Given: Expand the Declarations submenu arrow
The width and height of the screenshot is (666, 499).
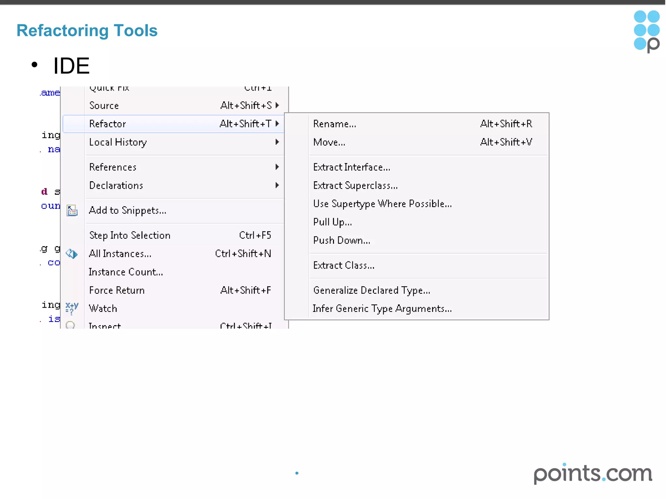Looking at the screenshot, I should [x=277, y=185].
